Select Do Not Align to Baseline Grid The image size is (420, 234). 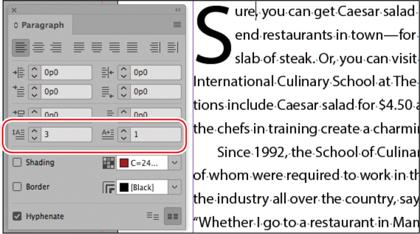pos(153,216)
